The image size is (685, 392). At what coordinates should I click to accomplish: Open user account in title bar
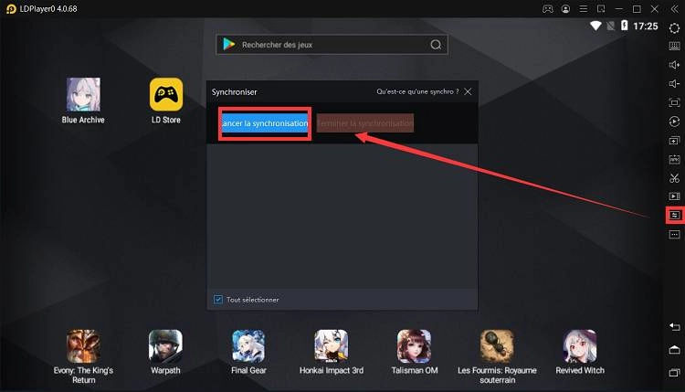point(565,9)
